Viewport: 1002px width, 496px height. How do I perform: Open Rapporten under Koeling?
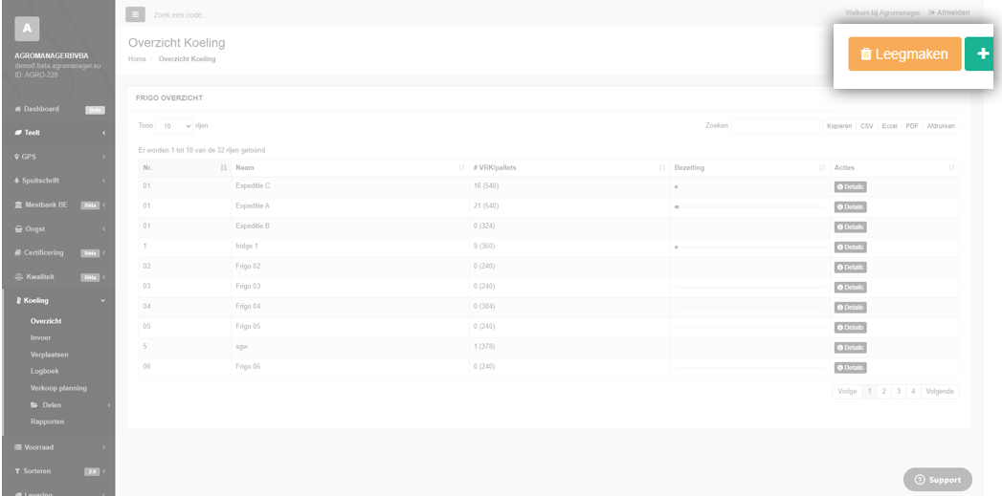47,421
